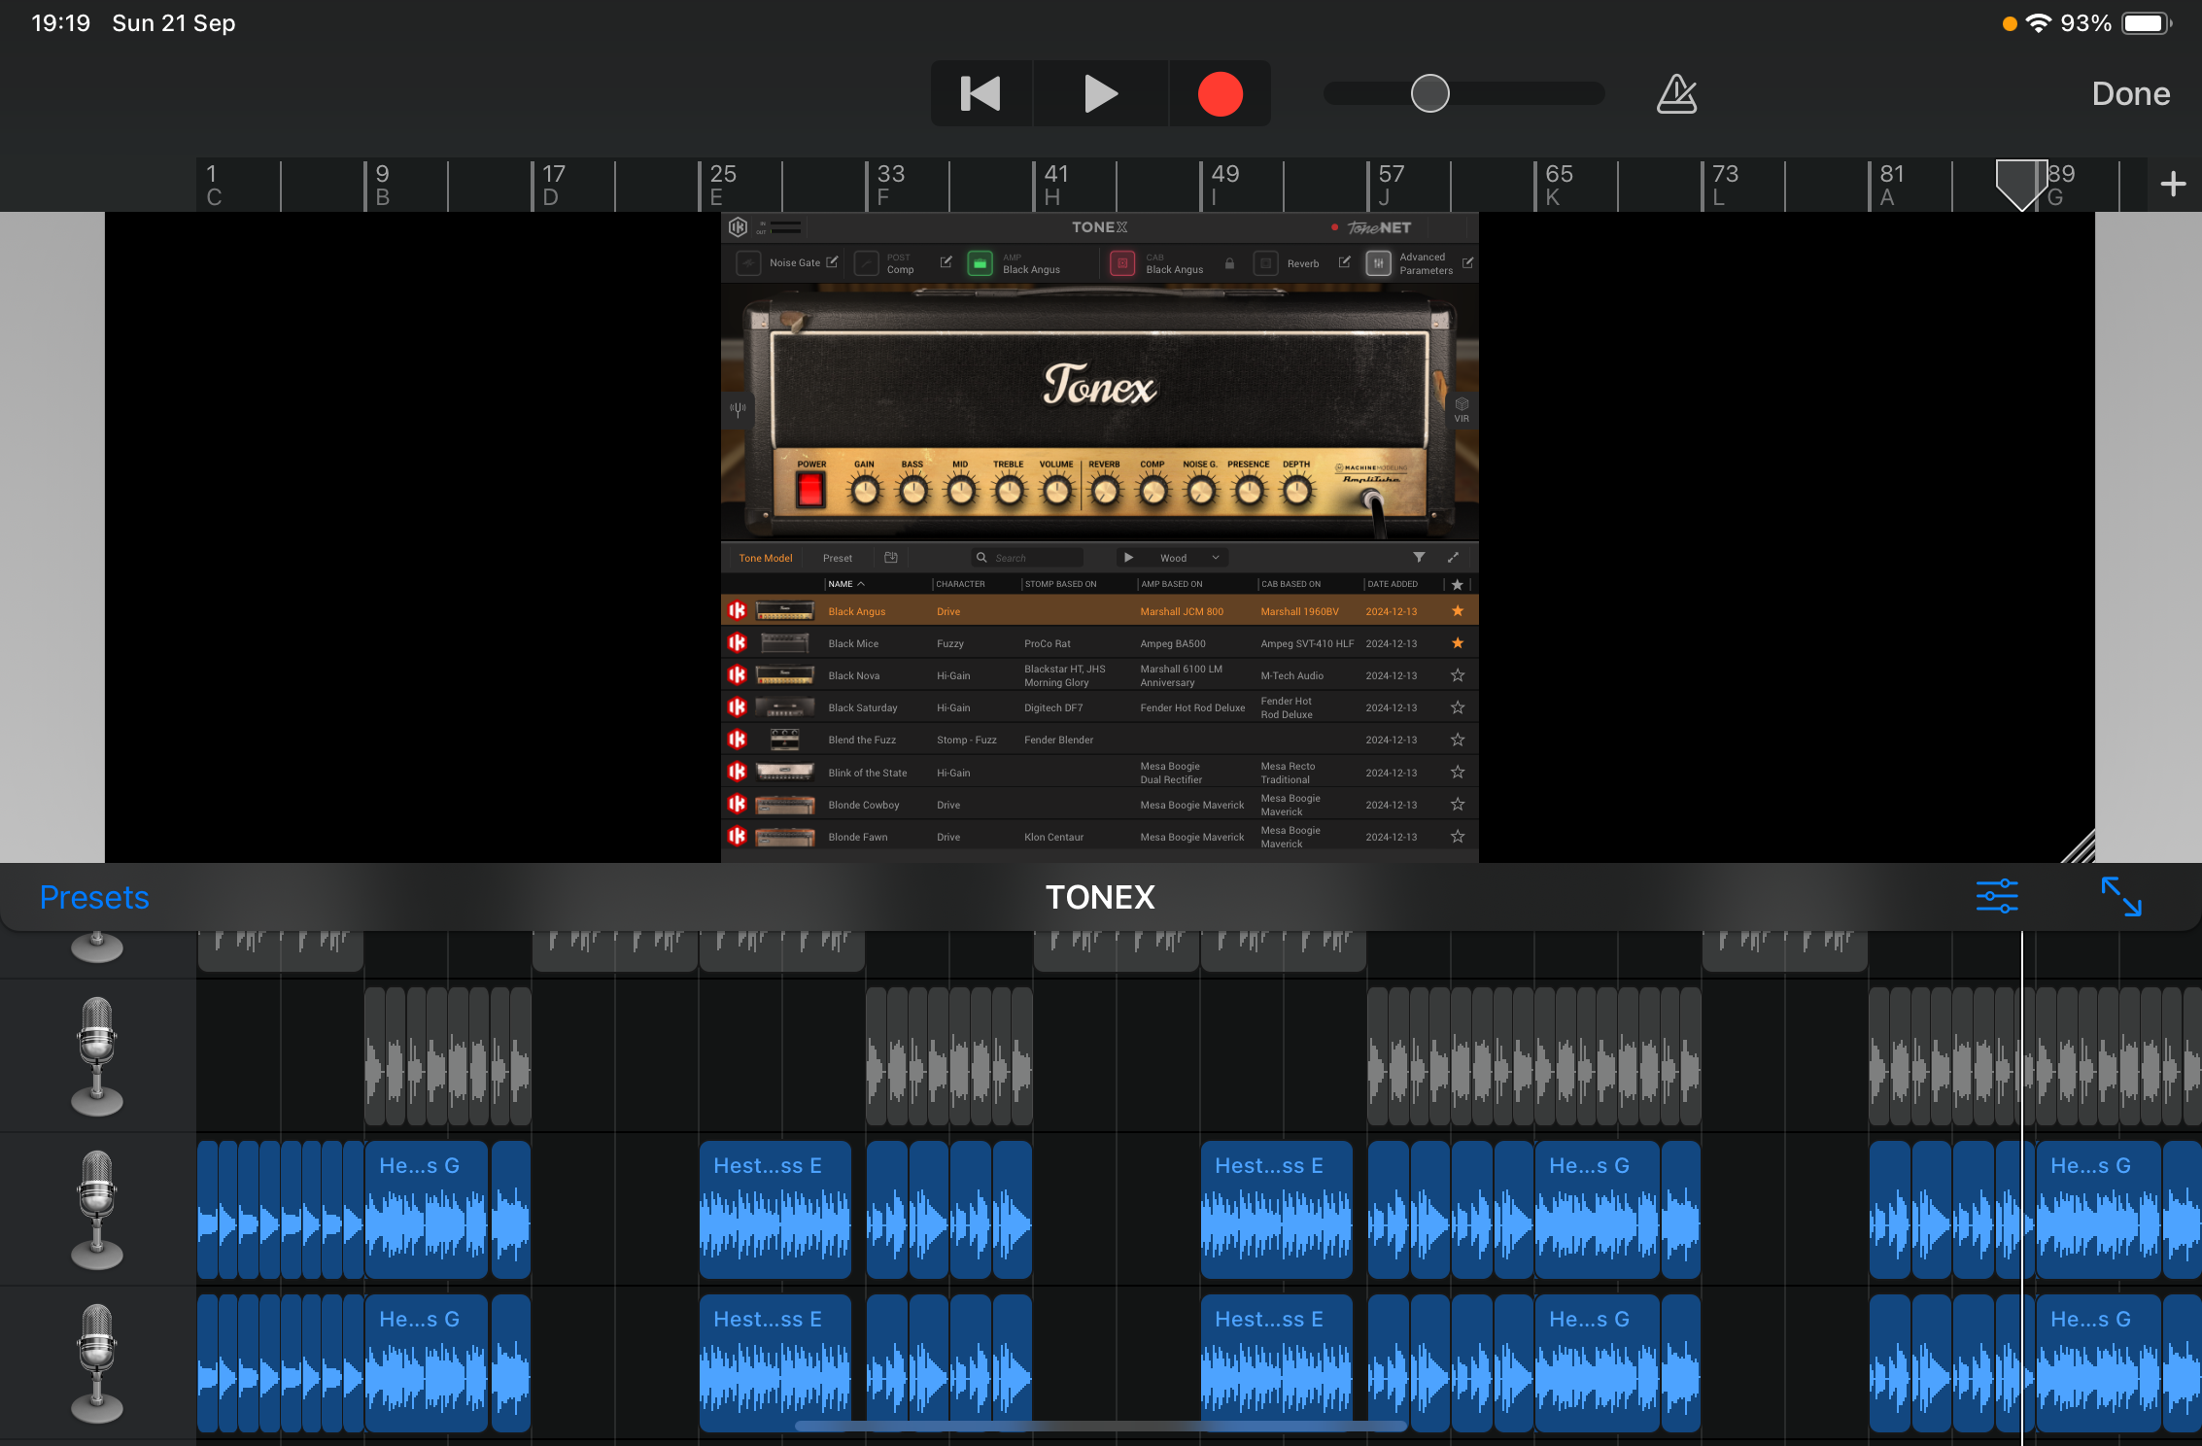Open the tone model filter
2202x1446 pixels.
coord(1419,558)
